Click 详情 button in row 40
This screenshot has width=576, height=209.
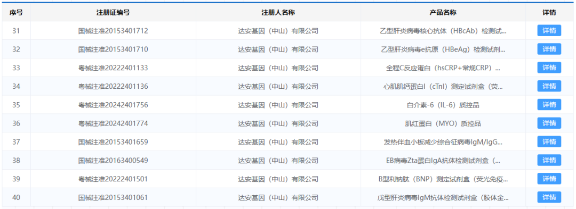point(549,197)
